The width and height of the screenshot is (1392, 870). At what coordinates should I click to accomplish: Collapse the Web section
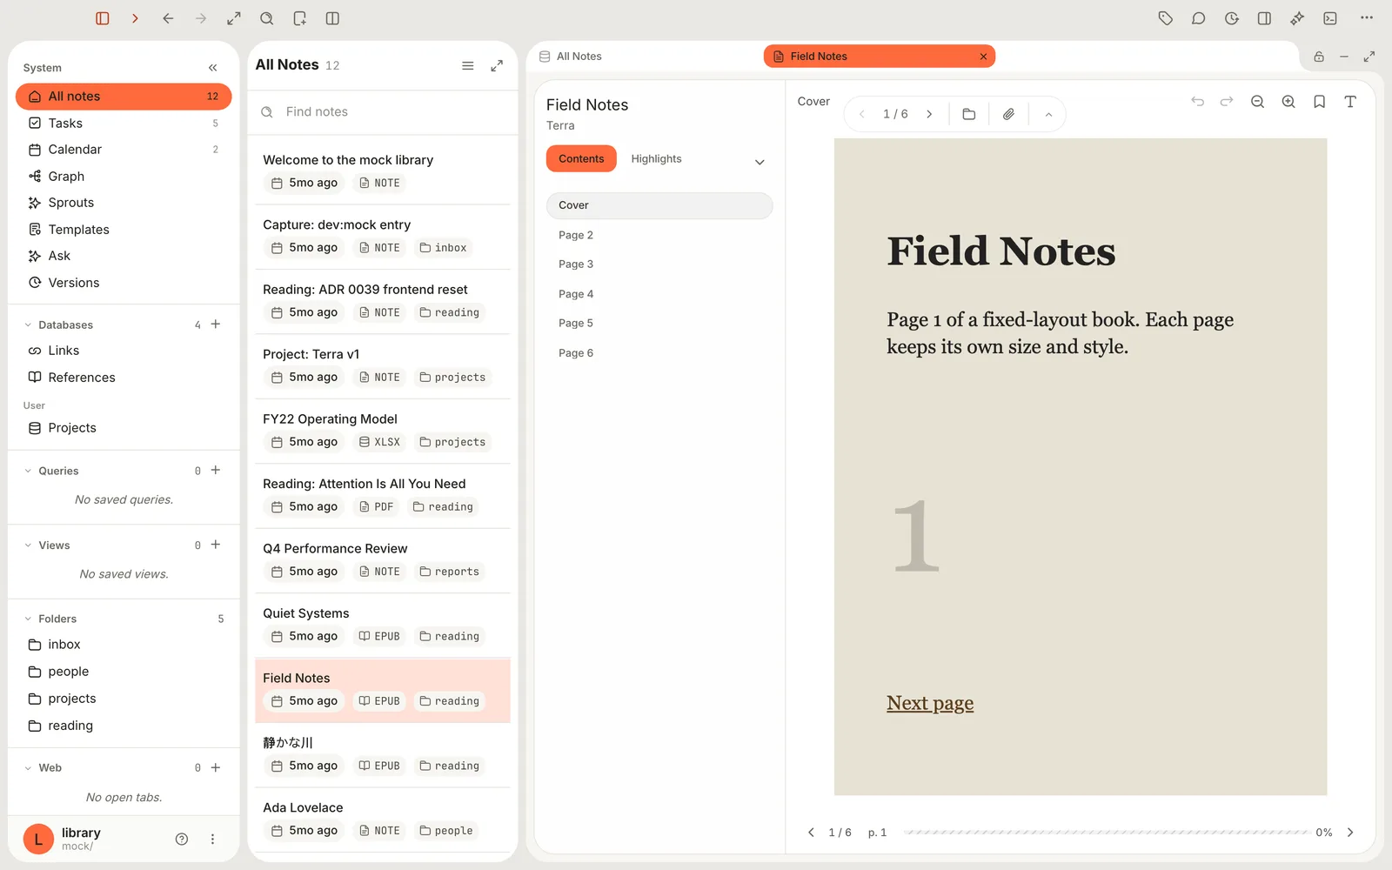(x=28, y=768)
